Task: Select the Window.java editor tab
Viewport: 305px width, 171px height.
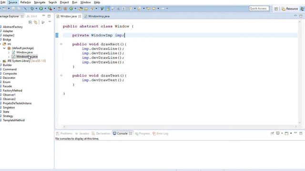Action: 68,16
